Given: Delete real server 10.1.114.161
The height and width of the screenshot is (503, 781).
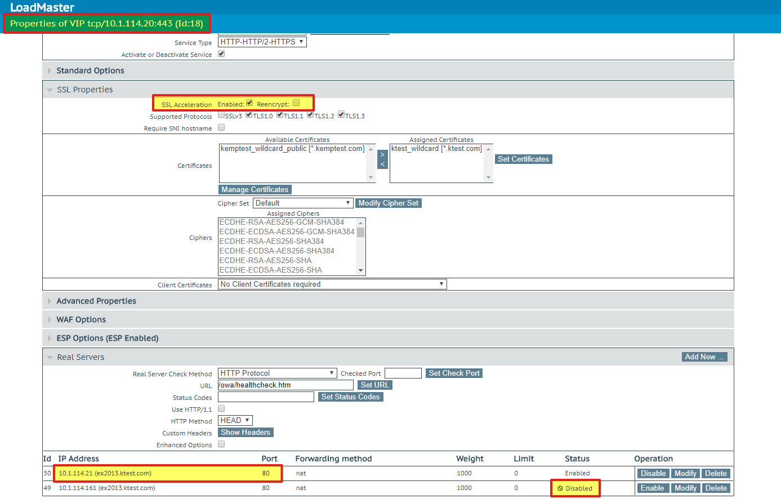Looking at the screenshot, I should (716, 488).
